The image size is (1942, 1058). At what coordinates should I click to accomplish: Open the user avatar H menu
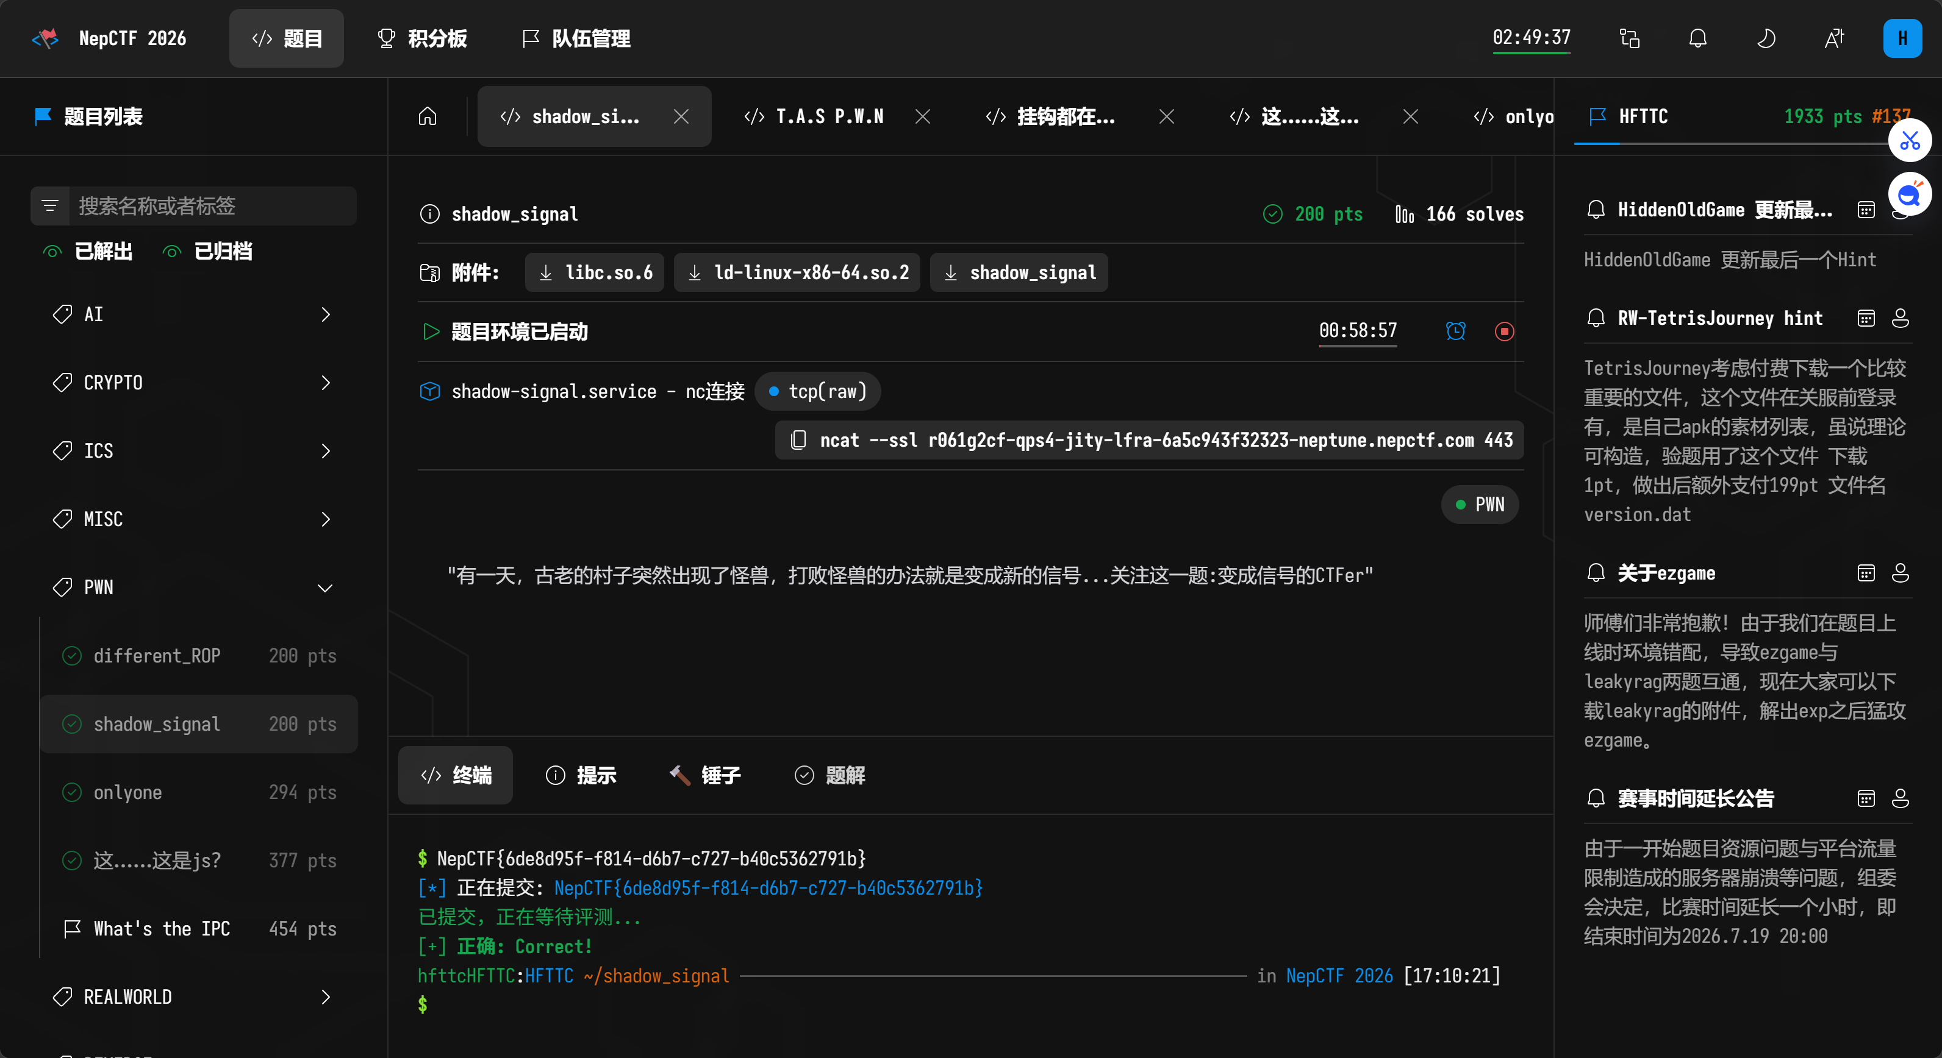pyautogui.click(x=1902, y=38)
